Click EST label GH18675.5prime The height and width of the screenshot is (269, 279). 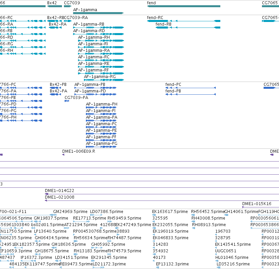click(x=52, y=251)
